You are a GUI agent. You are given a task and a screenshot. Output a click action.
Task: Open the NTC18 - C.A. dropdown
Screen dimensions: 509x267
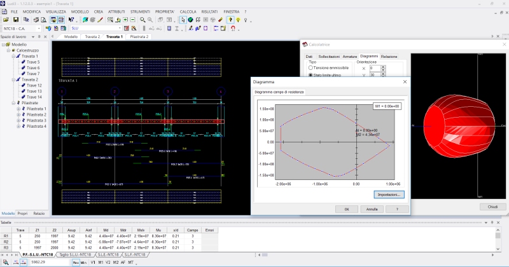point(38,28)
